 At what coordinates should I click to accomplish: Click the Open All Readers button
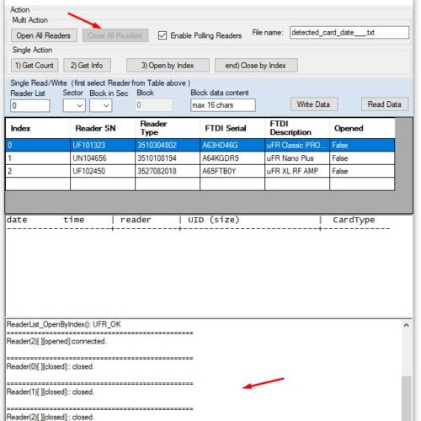tap(44, 35)
